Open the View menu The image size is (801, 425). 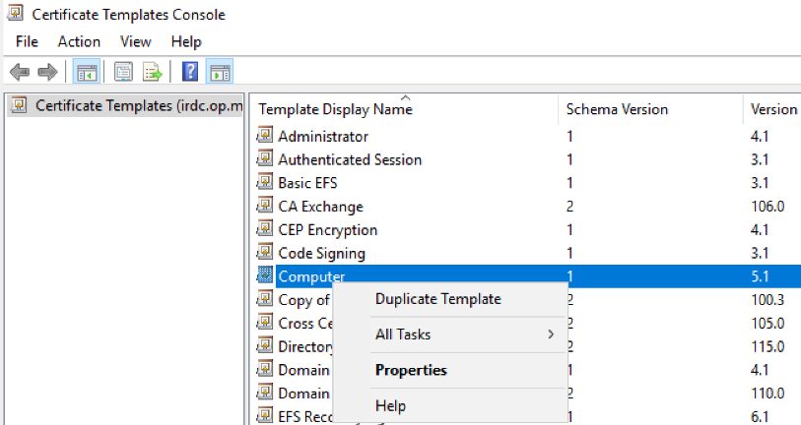[x=135, y=42]
